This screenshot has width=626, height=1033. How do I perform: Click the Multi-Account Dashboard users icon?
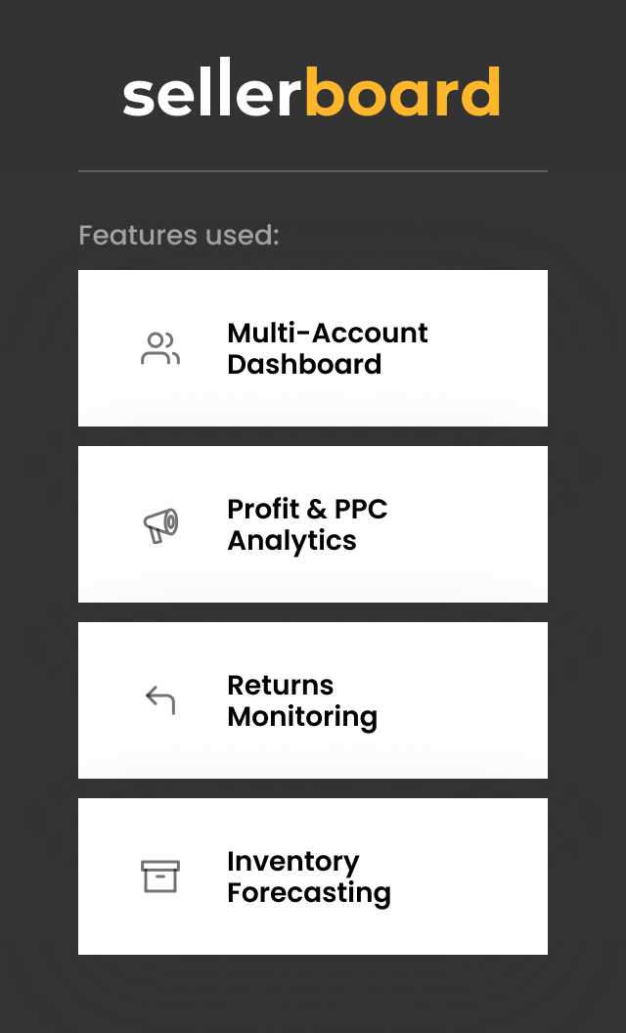pos(160,348)
